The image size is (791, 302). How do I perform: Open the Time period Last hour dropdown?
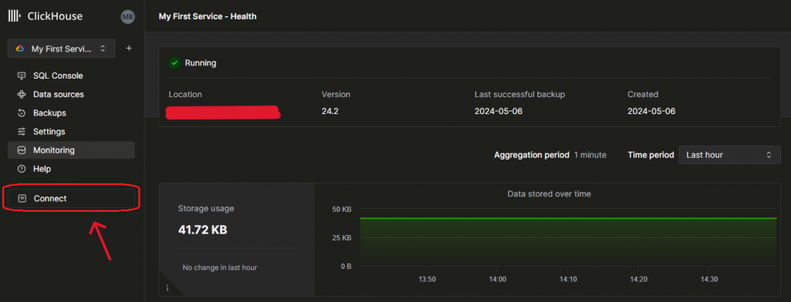[x=729, y=155]
